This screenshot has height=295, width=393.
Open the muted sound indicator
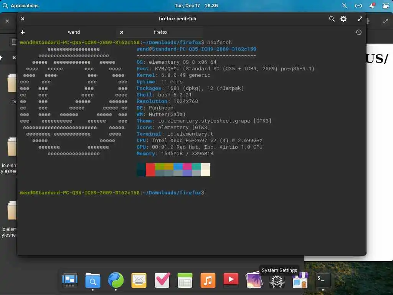point(345,5)
